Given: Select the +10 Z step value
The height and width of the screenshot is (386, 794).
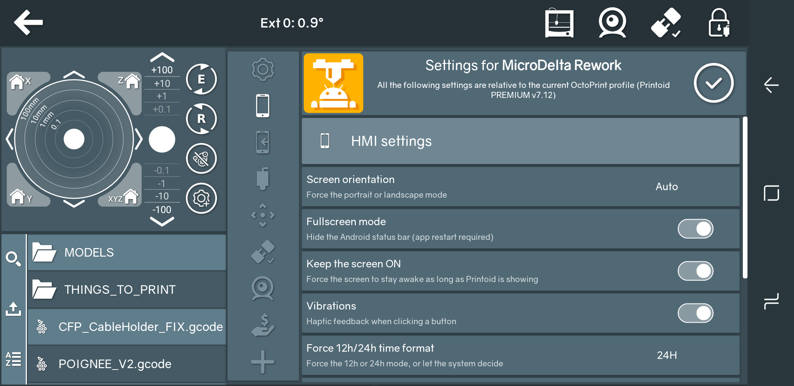Looking at the screenshot, I should [162, 83].
